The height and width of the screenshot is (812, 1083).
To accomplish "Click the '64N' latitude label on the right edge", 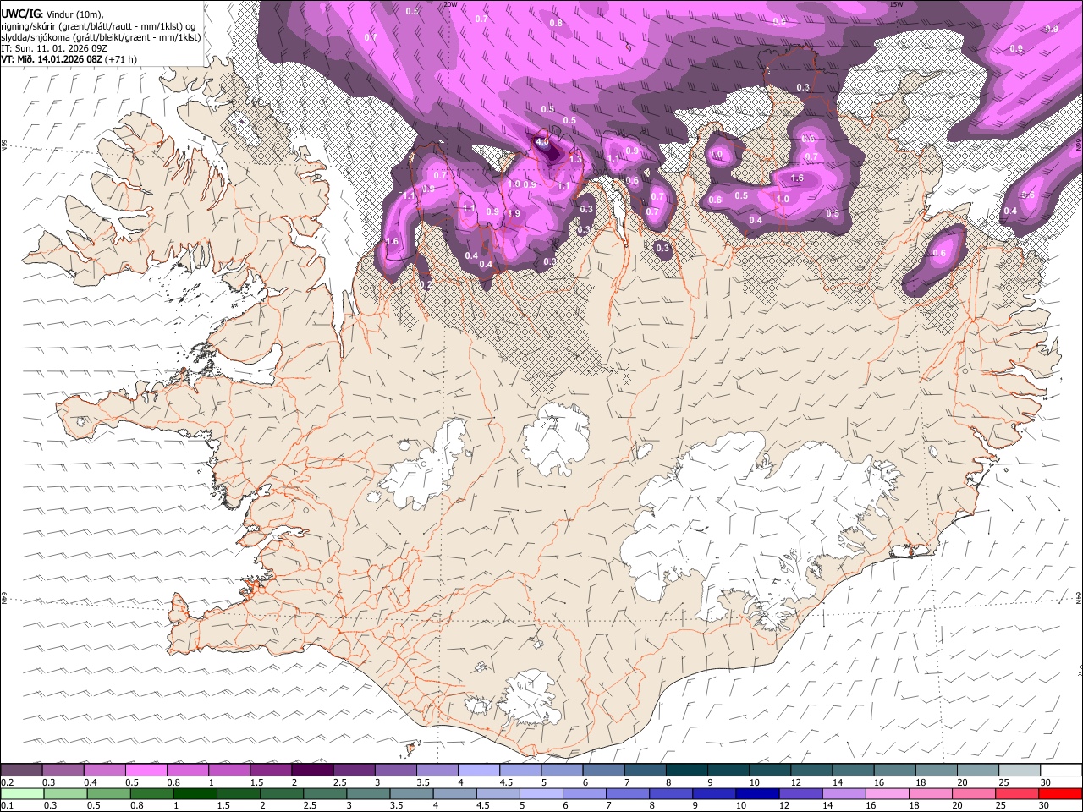I will pos(1079,597).
